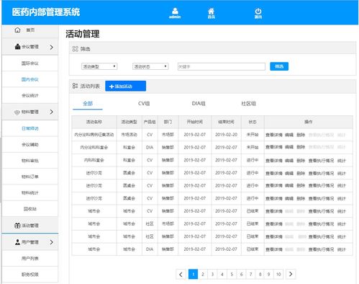Image resolution: width=359 pixels, height=284 pixels.
Task: Collapse the 物料管理 sidebar chevron
Action: (52, 112)
